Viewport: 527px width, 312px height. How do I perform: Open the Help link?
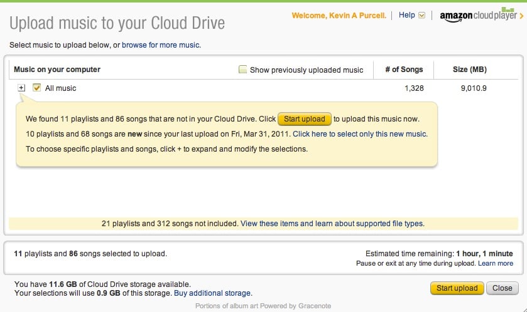(x=406, y=15)
